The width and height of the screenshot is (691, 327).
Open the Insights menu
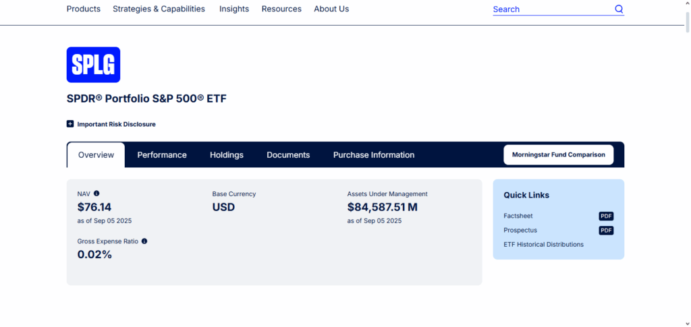tap(234, 9)
